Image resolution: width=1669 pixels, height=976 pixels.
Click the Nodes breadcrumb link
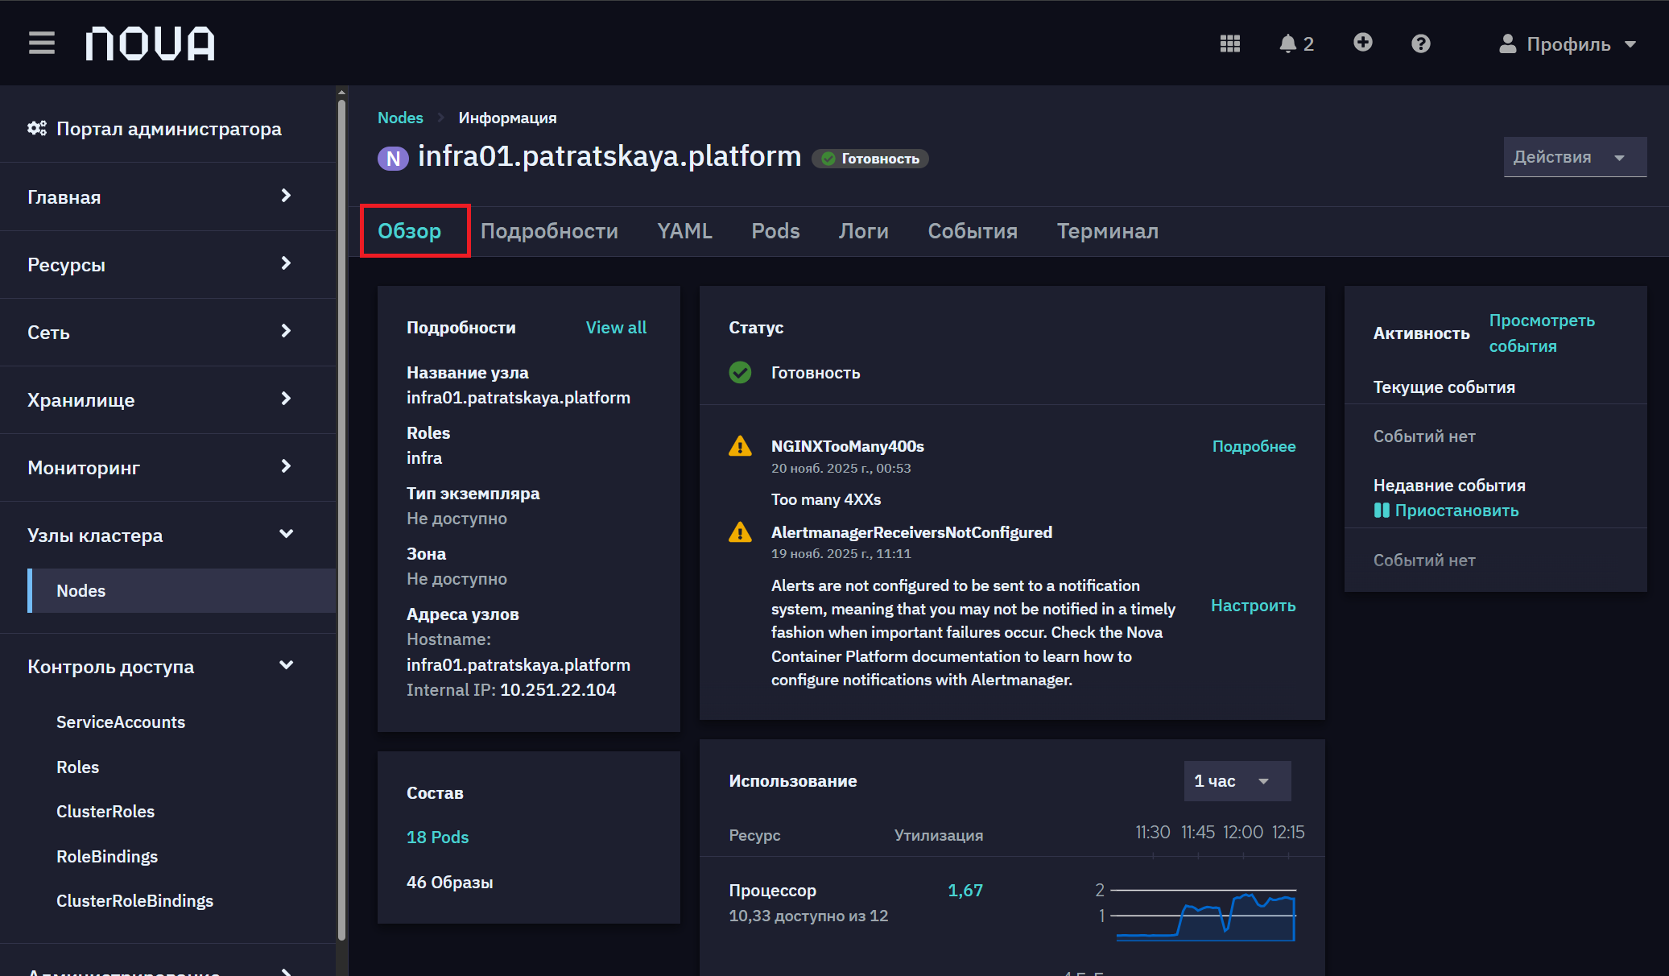tap(400, 118)
